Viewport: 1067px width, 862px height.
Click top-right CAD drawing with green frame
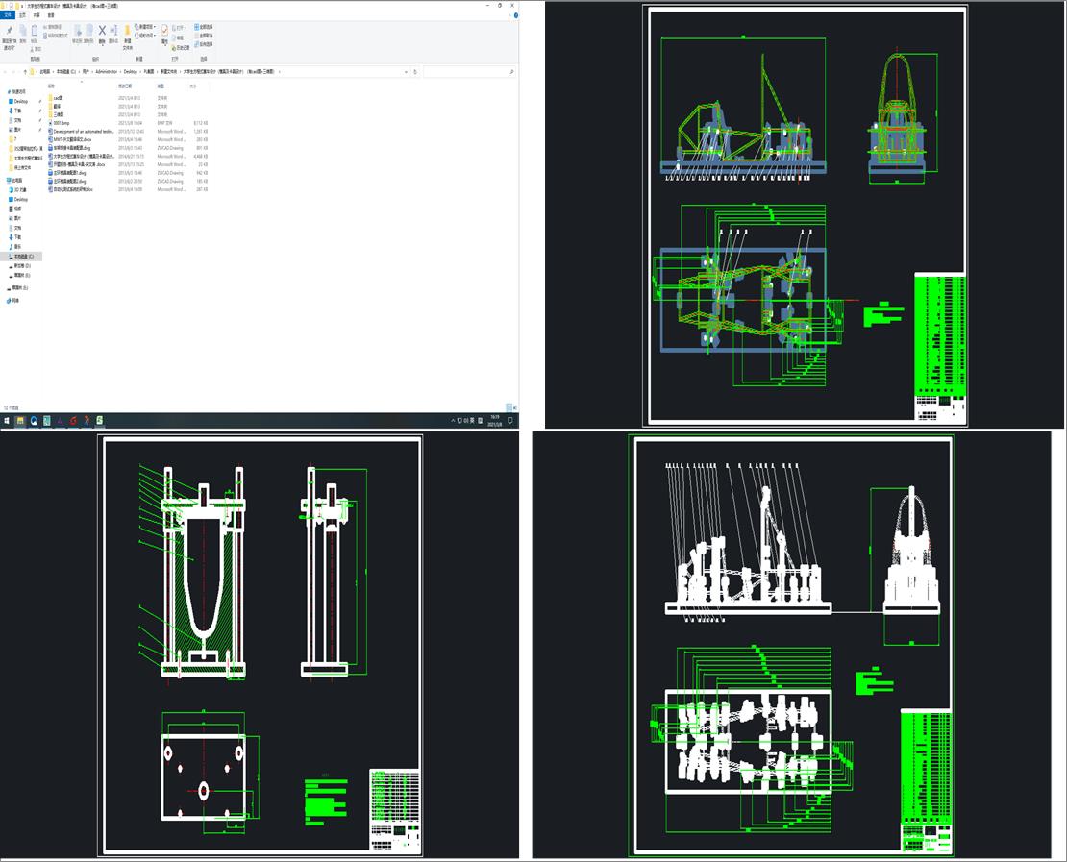pyautogui.click(x=805, y=214)
